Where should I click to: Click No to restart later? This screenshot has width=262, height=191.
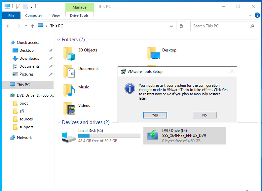tap(205, 115)
